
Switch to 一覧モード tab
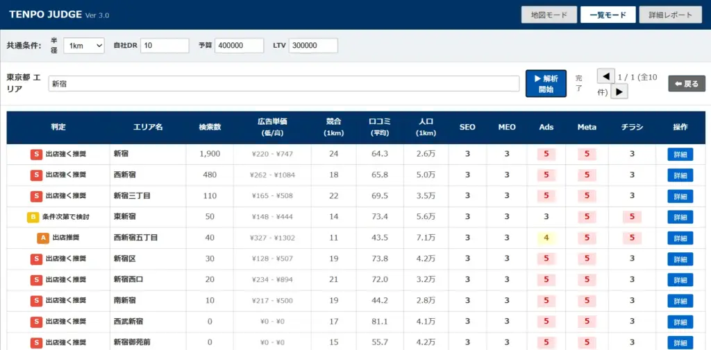click(x=608, y=15)
